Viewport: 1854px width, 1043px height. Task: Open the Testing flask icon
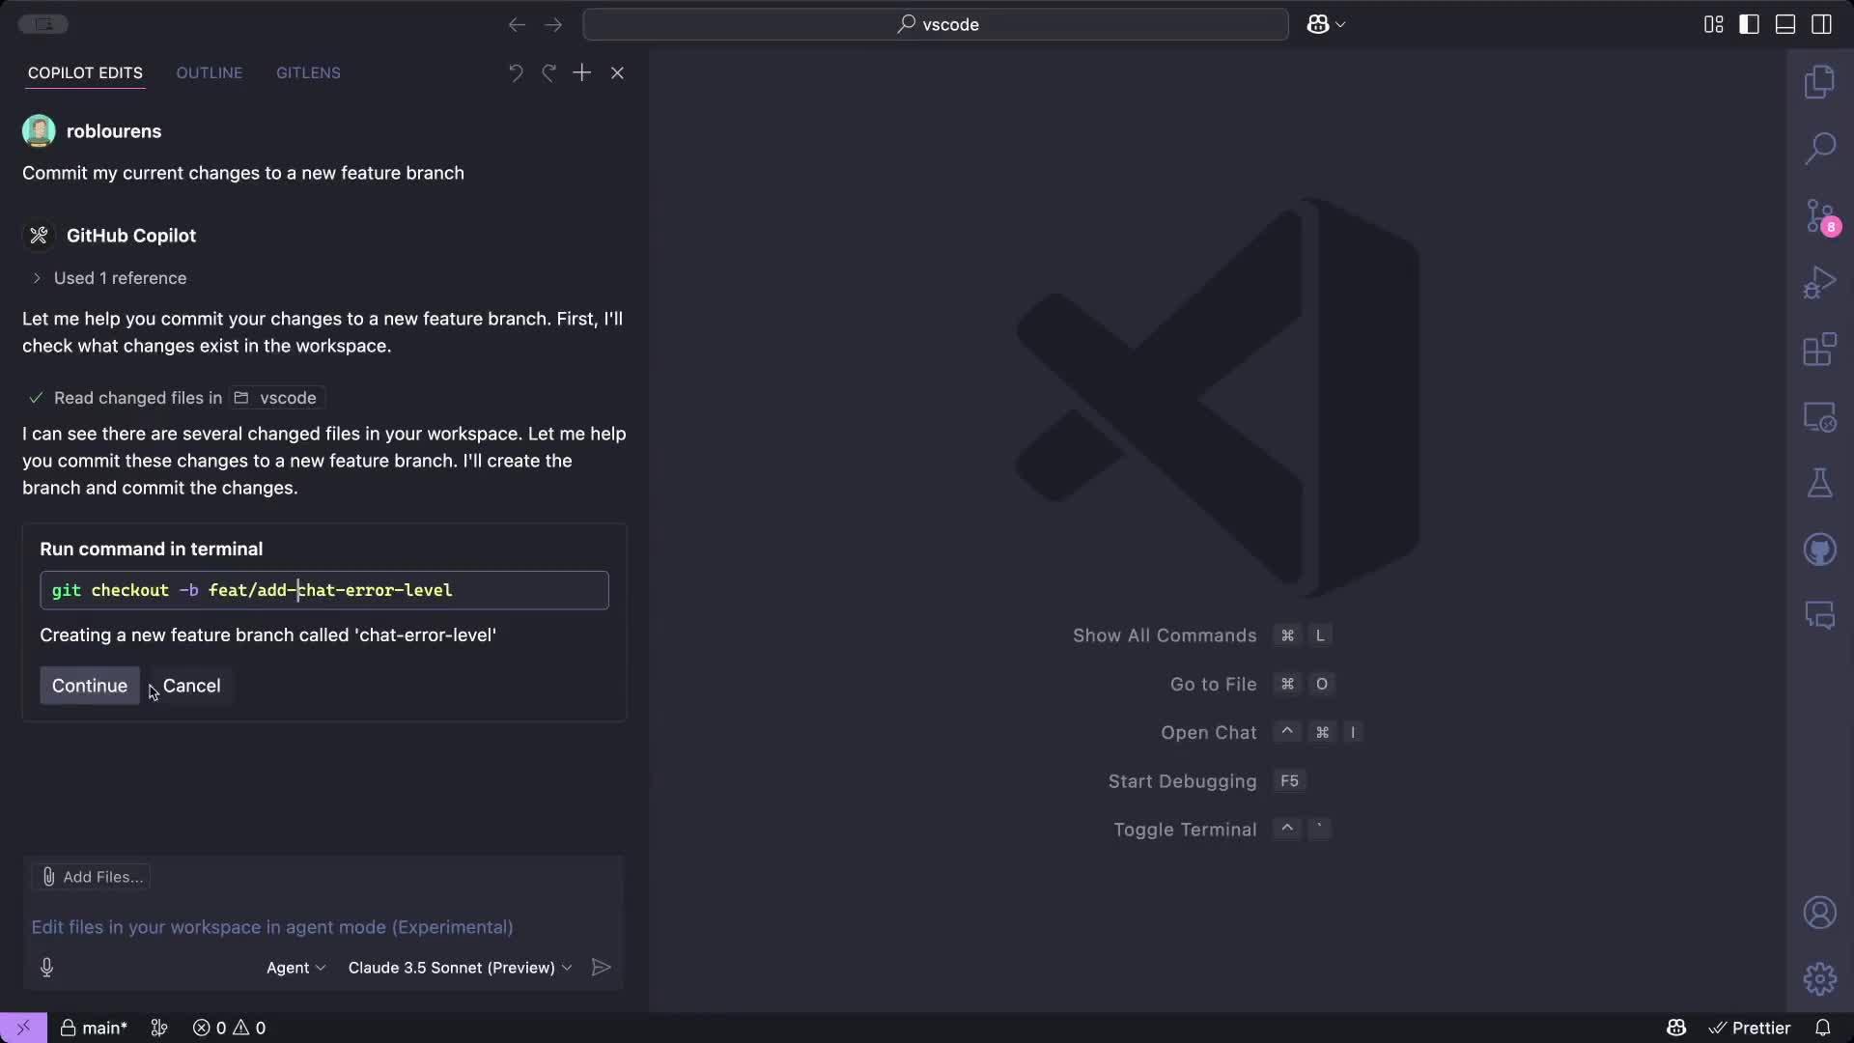click(1821, 483)
